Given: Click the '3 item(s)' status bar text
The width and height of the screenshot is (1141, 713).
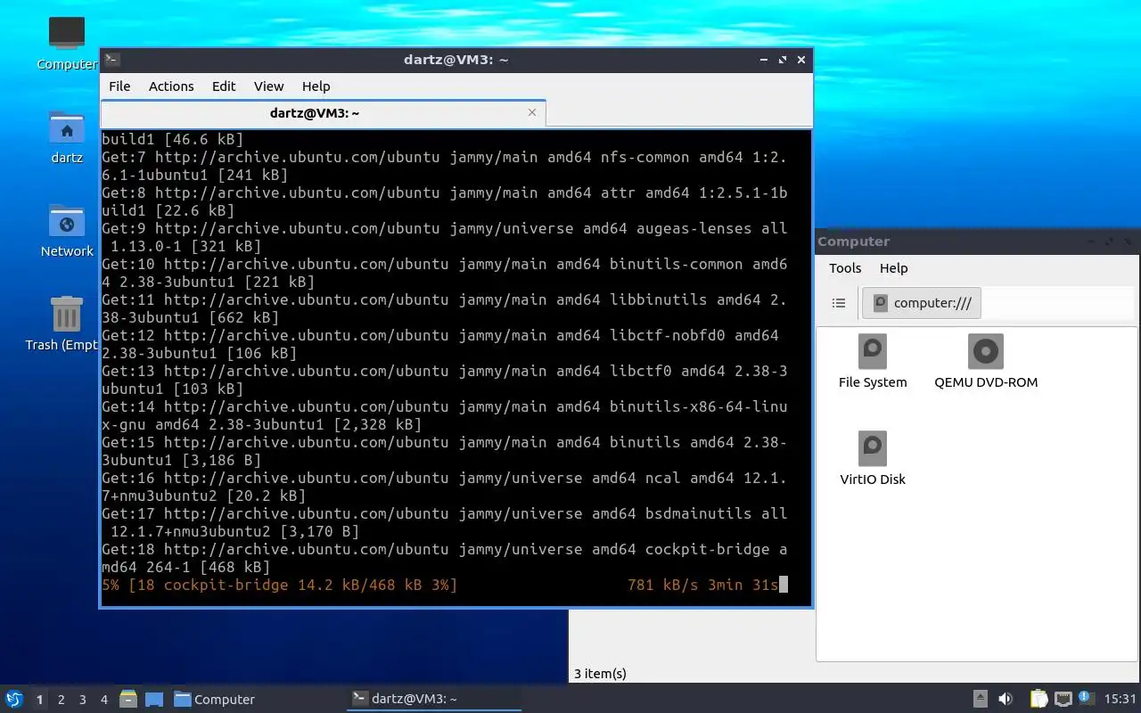Looking at the screenshot, I should (x=600, y=674).
